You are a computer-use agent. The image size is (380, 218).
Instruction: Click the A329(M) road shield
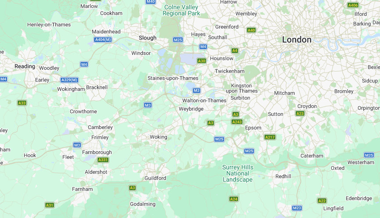[69, 80]
